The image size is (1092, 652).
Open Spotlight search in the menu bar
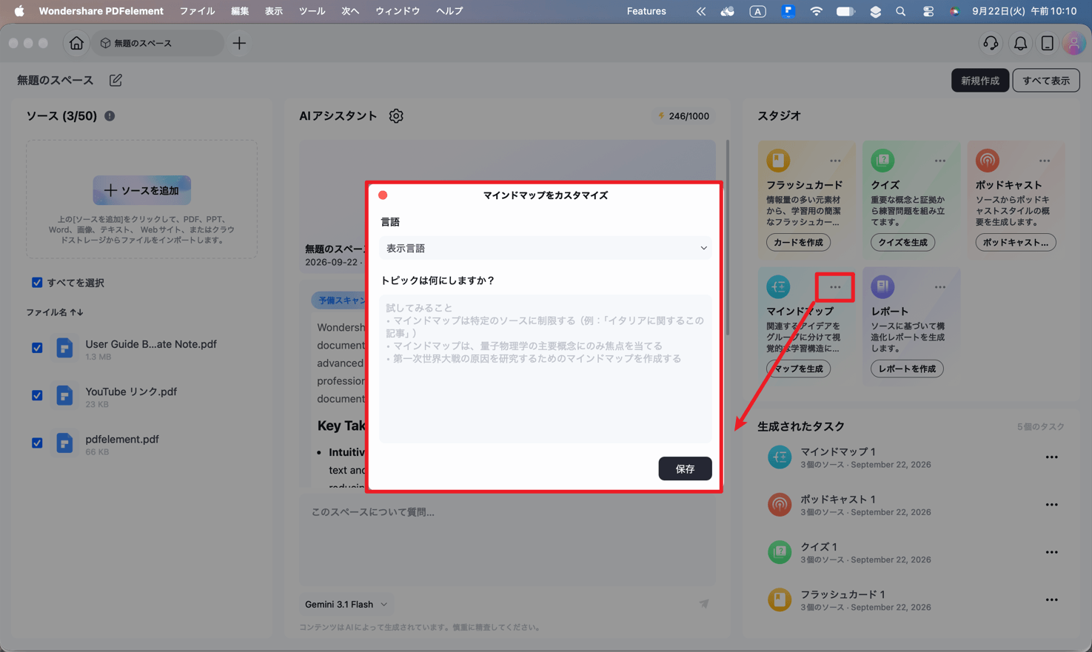pos(900,11)
